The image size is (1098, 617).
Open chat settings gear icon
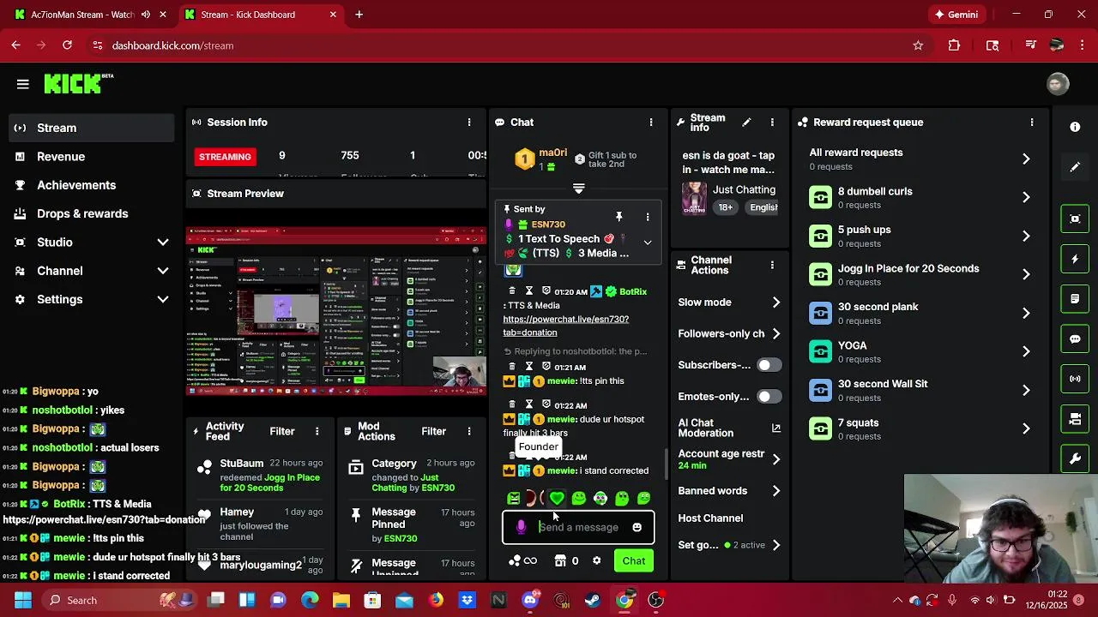[597, 561]
